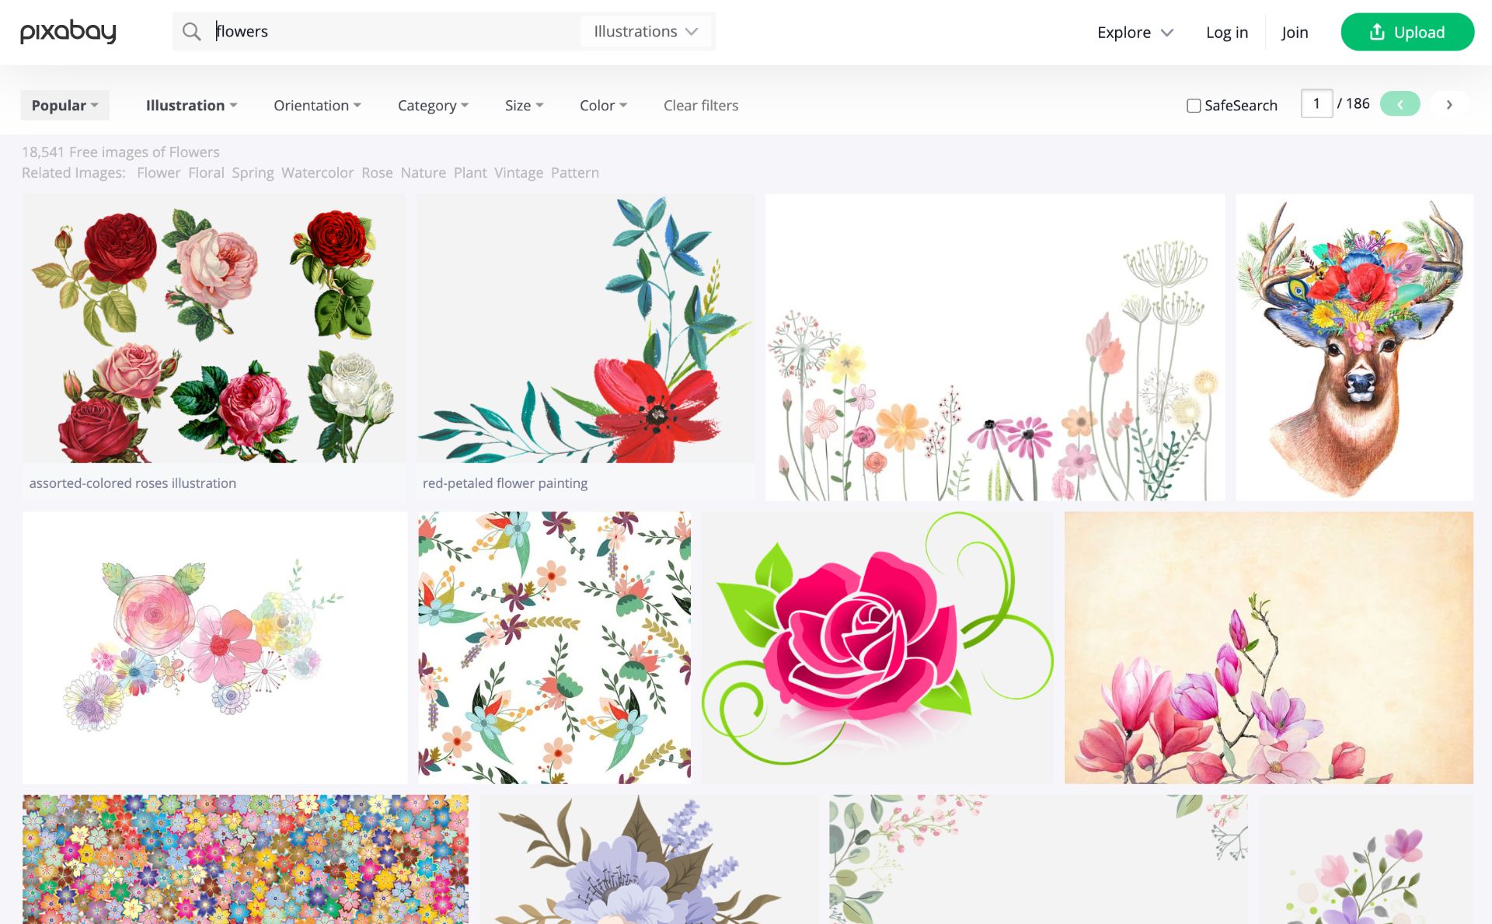Enable the SafeSearch checkbox
1492x924 pixels.
[x=1194, y=106]
